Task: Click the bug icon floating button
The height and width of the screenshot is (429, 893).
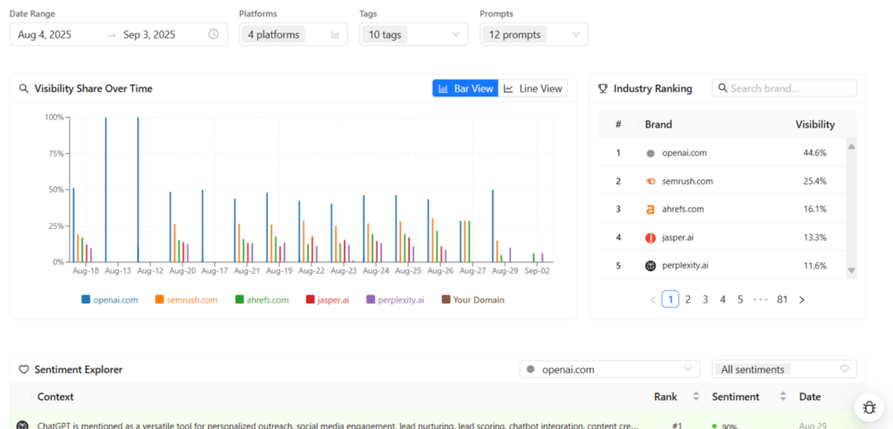Action: pyautogui.click(x=869, y=408)
